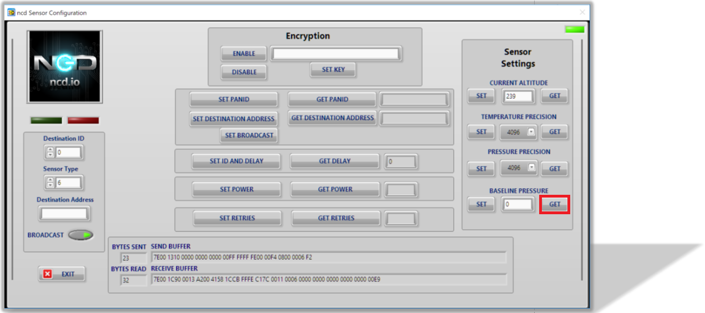Click the GET DESTINATION ADDRESS button
The height and width of the screenshot is (313, 705).
[332, 118]
